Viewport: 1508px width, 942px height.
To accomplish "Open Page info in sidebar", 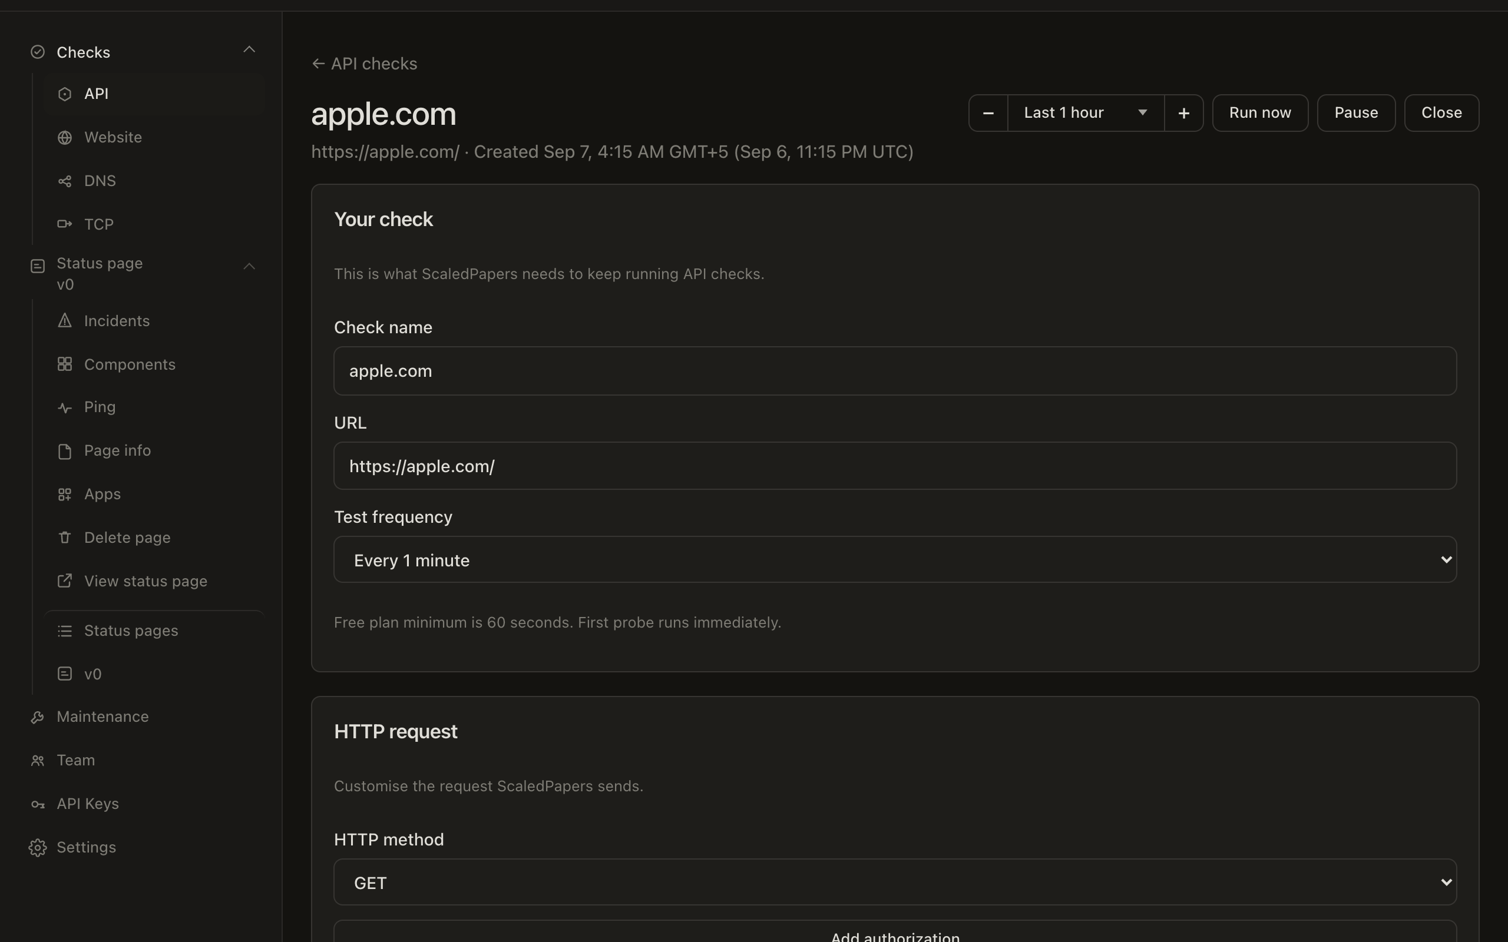I will pos(154,451).
